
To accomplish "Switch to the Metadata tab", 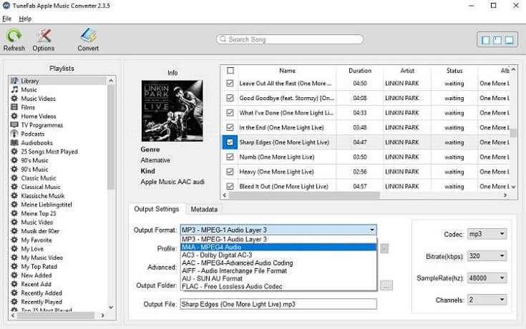I will pyautogui.click(x=205, y=209).
